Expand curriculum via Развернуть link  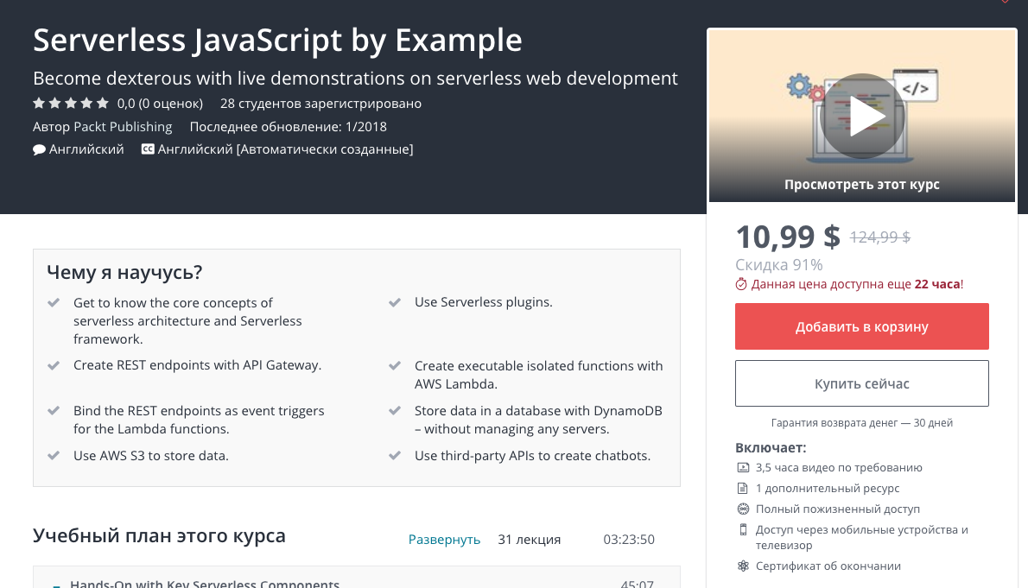(x=444, y=540)
